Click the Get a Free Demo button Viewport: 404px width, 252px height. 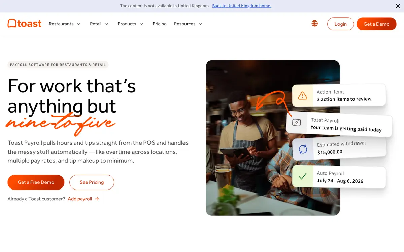(36, 182)
